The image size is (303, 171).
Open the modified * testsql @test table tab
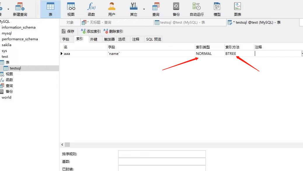tap(263, 22)
